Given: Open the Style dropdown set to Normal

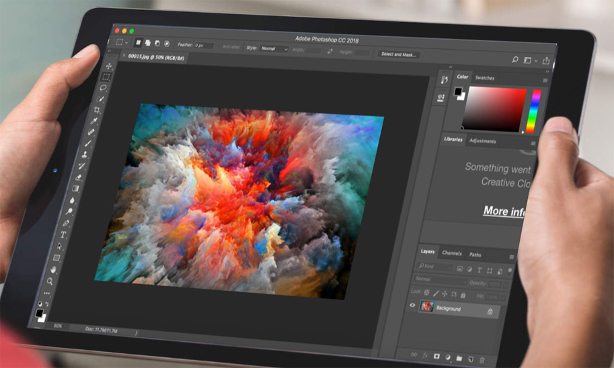Looking at the screenshot, I should click(x=274, y=49).
